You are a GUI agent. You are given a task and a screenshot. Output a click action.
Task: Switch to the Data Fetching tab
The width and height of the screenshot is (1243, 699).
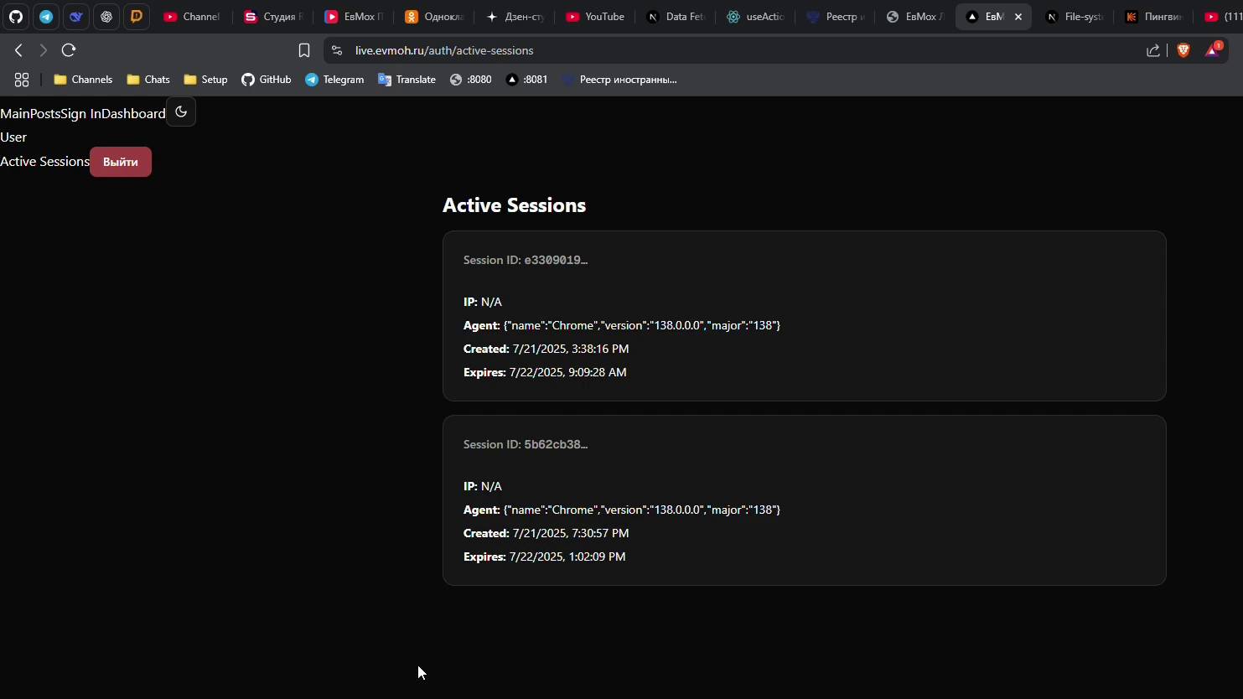tap(676, 17)
